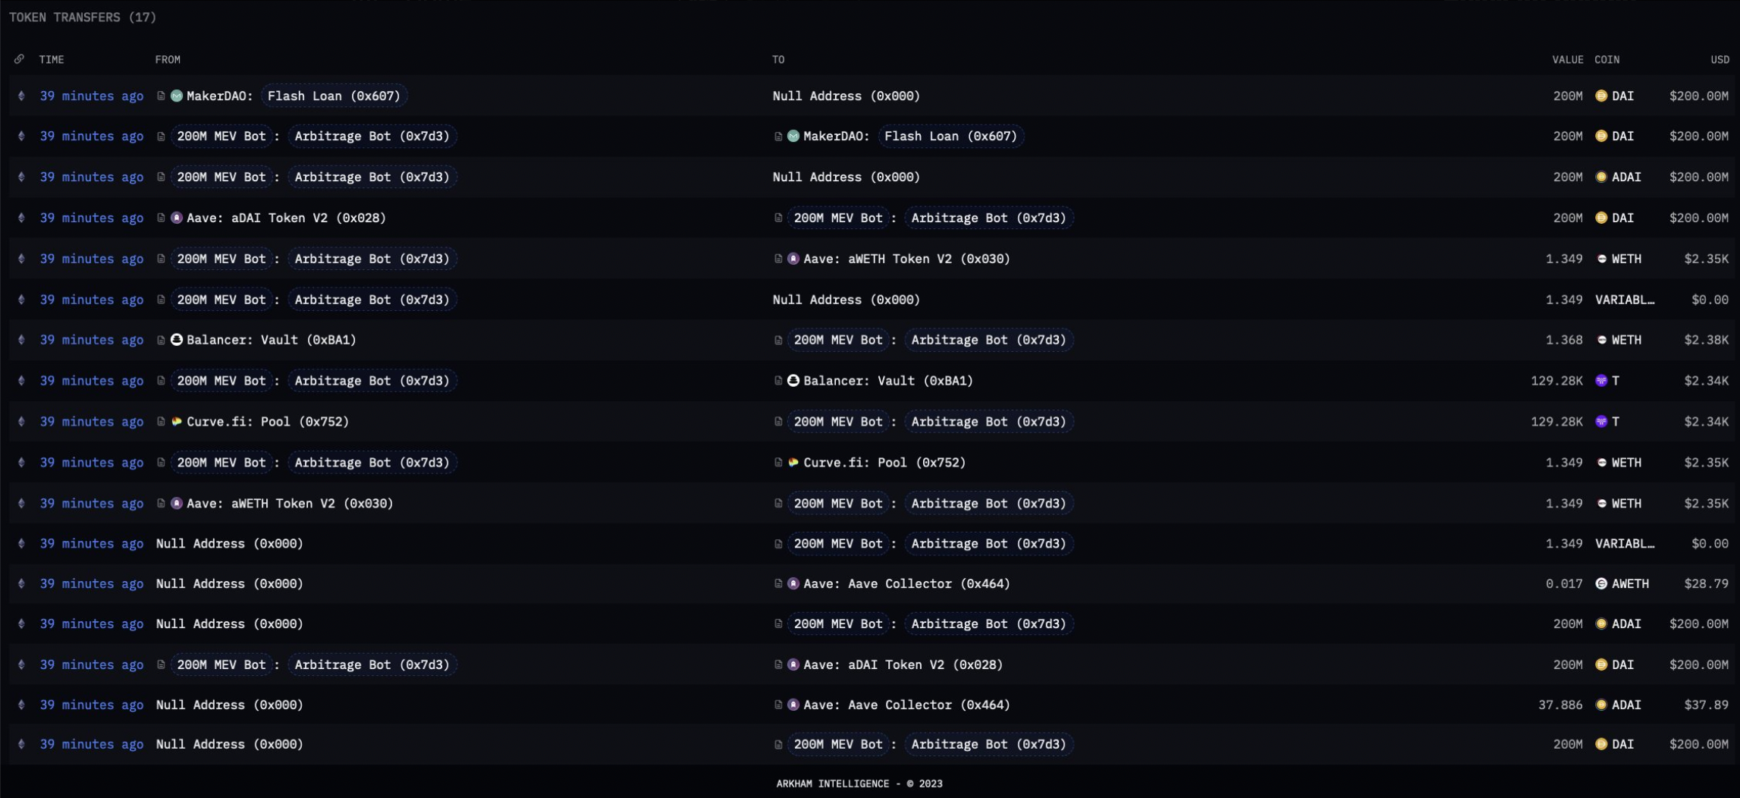Click the TOKEN TRANSFERS (17) heading

[81, 17]
